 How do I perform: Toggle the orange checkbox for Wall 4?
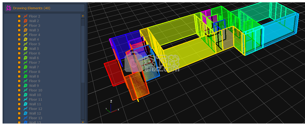coord(19,39)
